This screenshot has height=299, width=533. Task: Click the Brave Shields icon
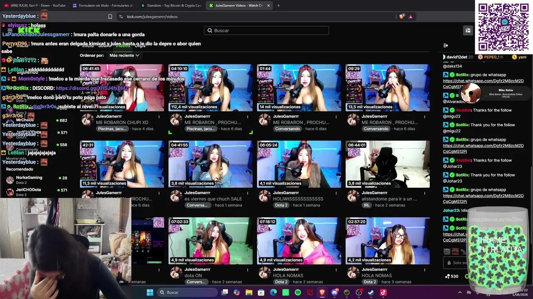401,17
